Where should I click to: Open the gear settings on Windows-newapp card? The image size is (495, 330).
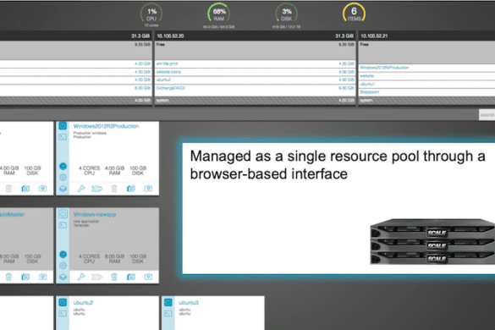pos(63,266)
